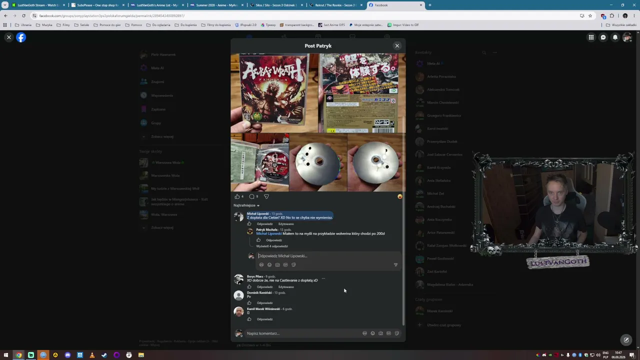Share the post via the arrow icon
Image resolution: width=640 pixels, height=360 pixels.
click(x=266, y=196)
